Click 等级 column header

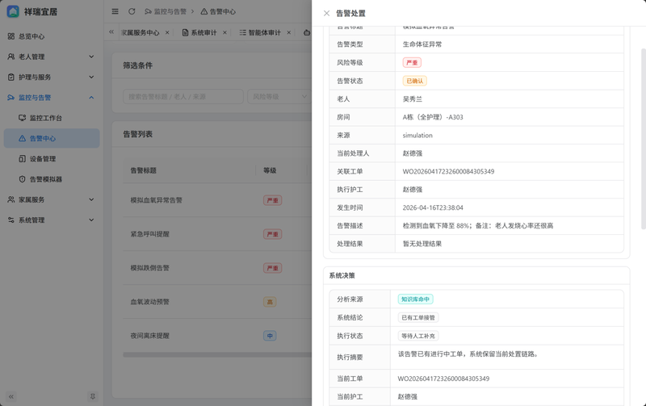(270, 170)
